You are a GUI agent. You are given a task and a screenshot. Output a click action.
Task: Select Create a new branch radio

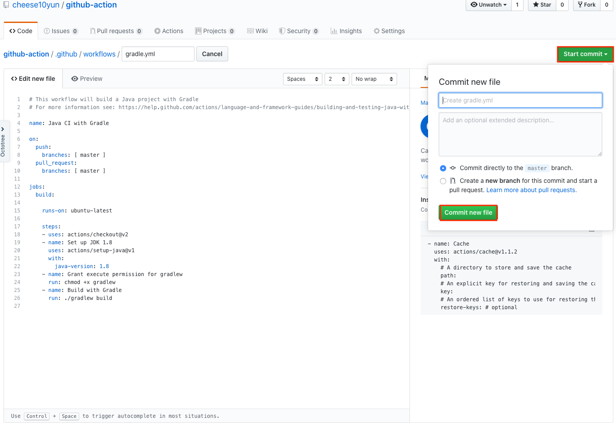pyautogui.click(x=443, y=181)
